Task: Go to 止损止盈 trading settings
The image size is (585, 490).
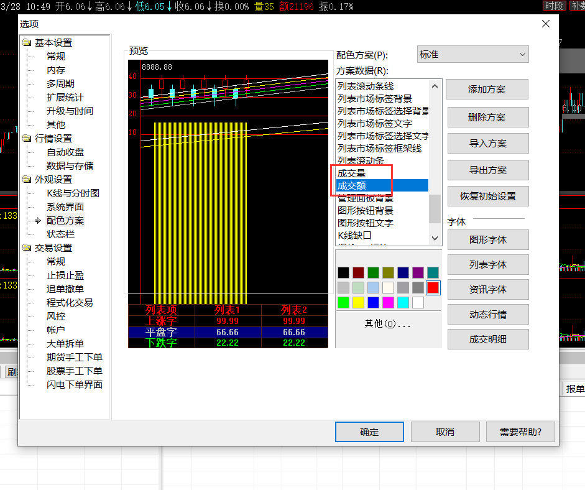Action: tap(65, 275)
